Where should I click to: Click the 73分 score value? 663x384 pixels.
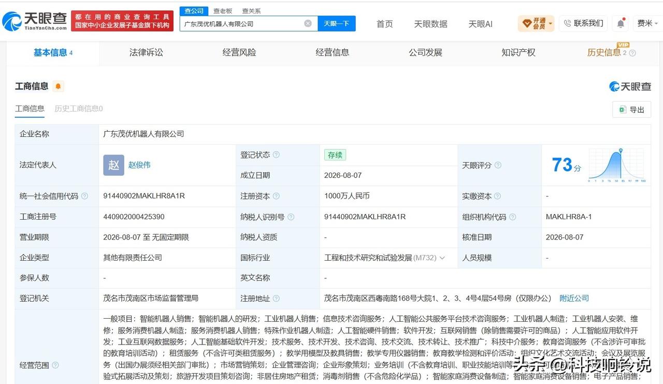pyautogui.click(x=566, y=165)
